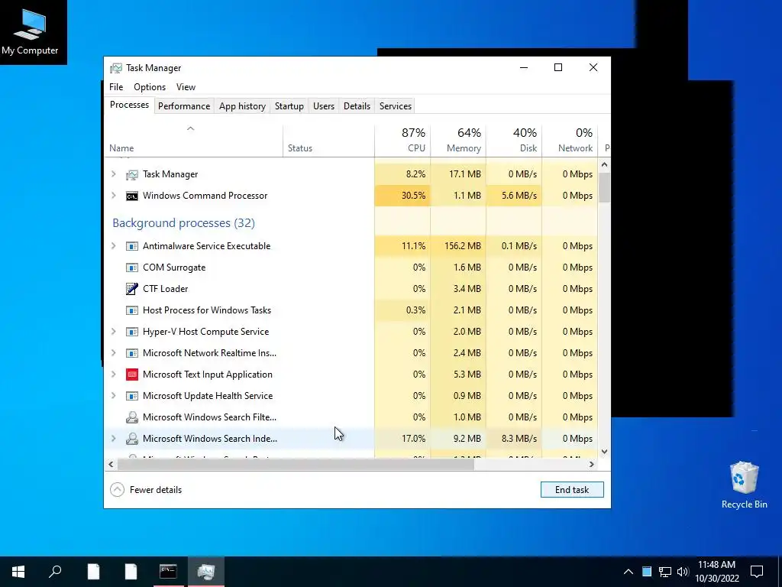Click scroll up arrow of process list

click(605, 165)
